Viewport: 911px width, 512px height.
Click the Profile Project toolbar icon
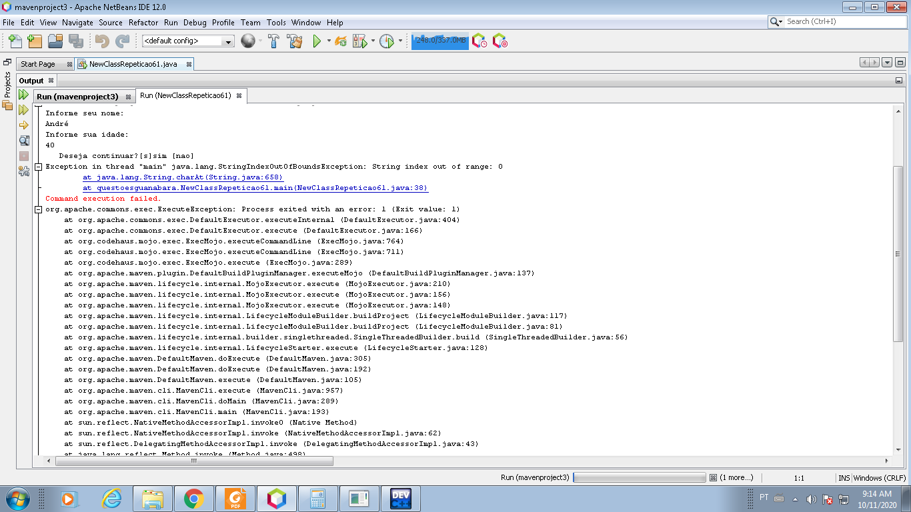[387, 41]
